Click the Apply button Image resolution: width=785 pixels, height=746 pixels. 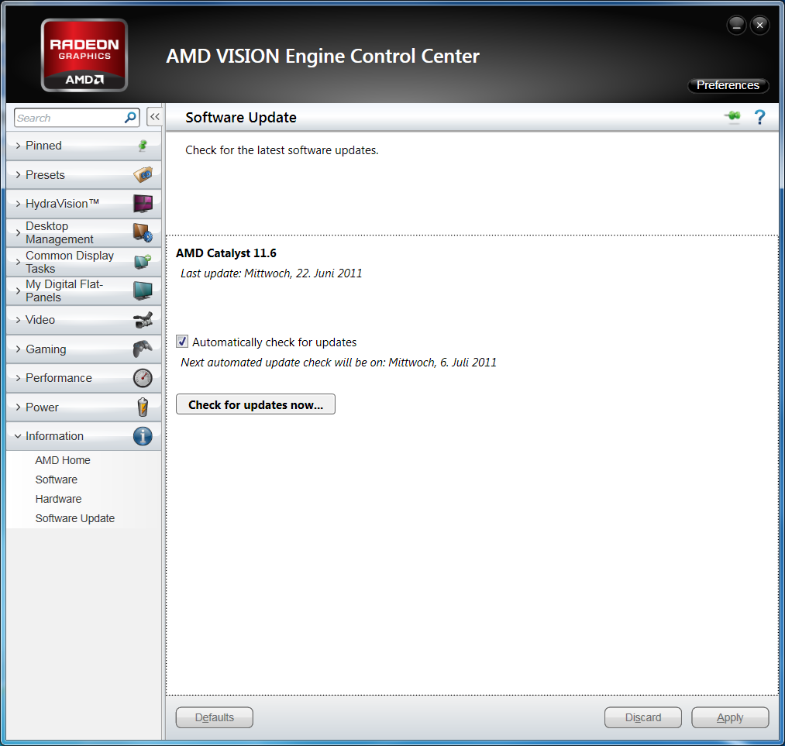(730, 717)
